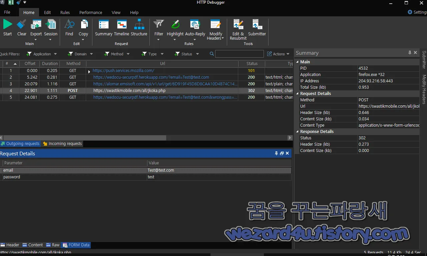Open the File menu

7,12
